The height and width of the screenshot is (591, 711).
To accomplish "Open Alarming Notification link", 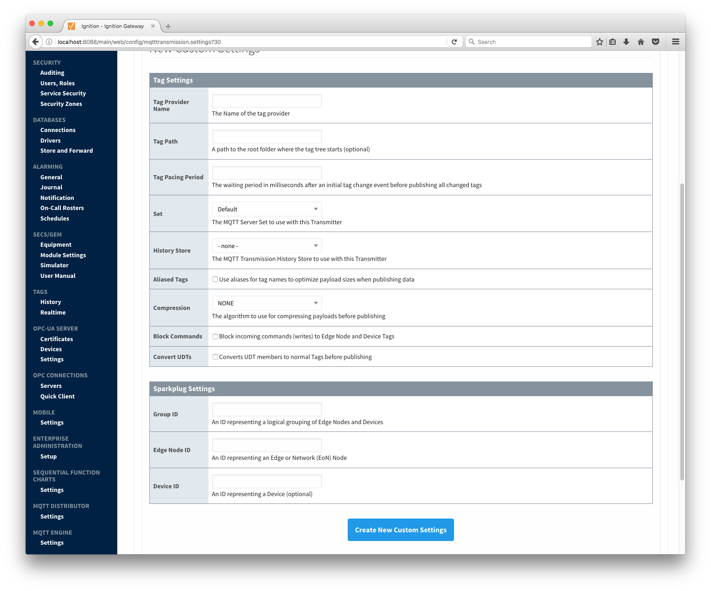I will 57,198.
